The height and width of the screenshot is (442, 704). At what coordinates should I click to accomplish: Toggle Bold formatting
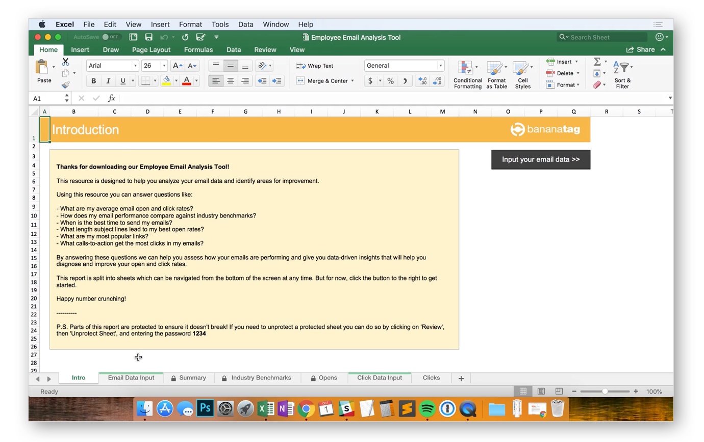point(93,81)
